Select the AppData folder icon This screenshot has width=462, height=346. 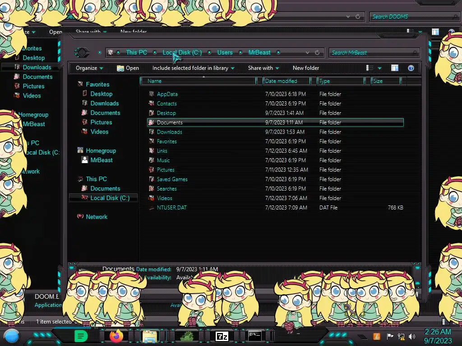click(x=152, y=94)
